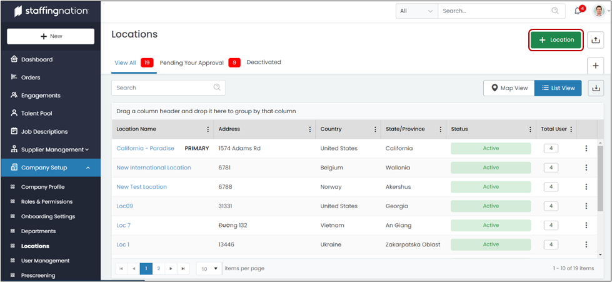Switch to Map View
612x282 pixels.
[509, 88]
